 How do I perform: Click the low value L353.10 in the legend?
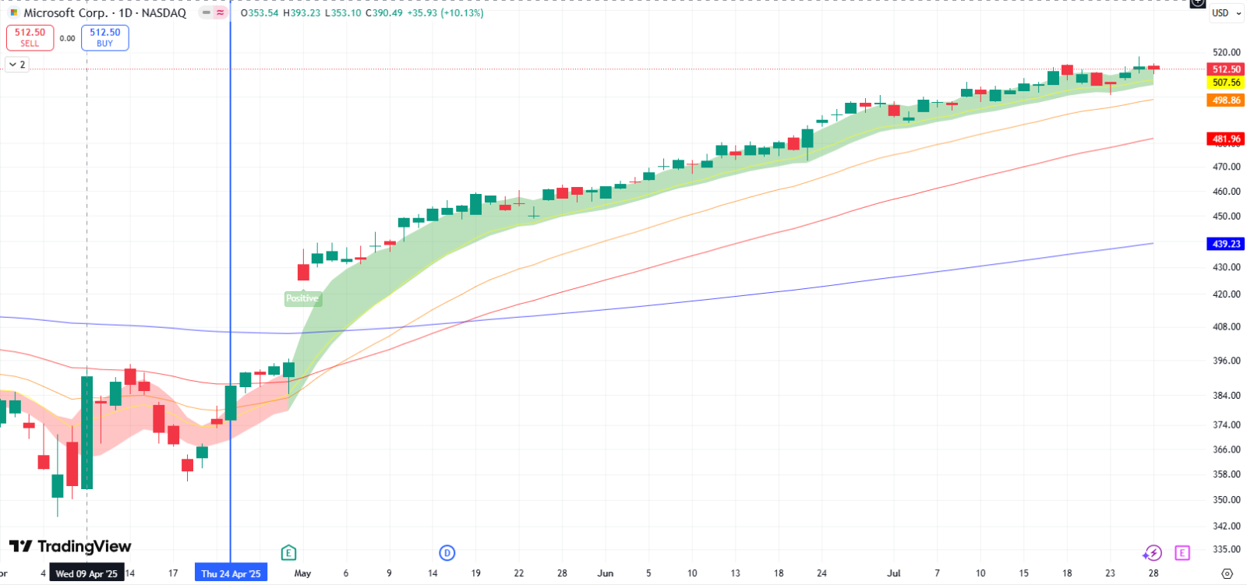[342, 13]
